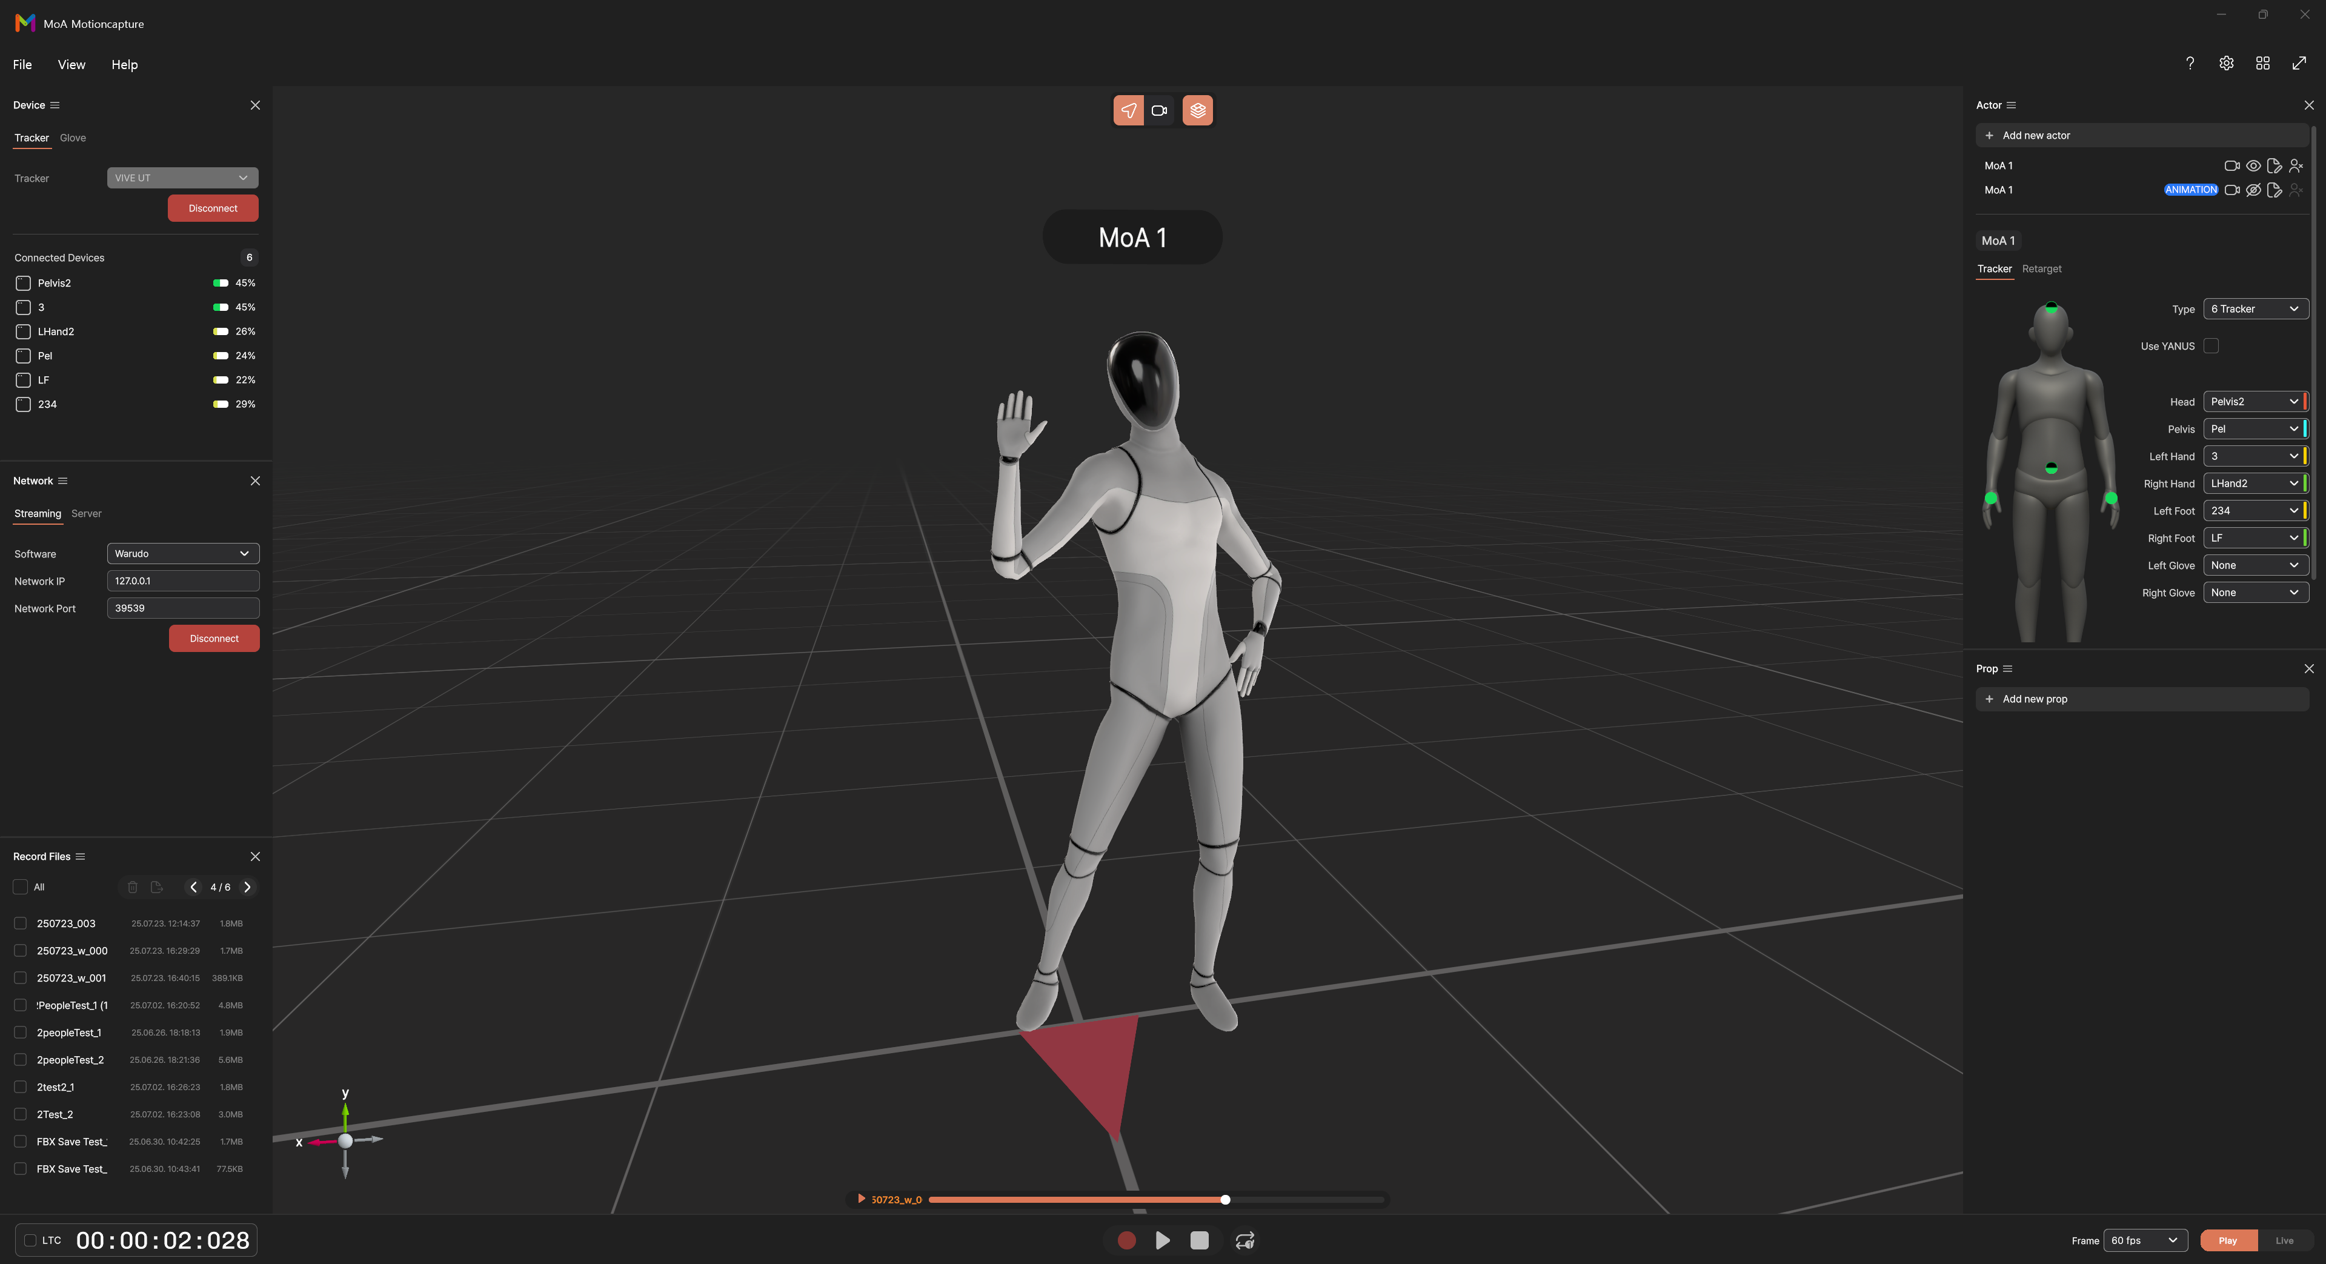Show the hidden ANIMATION actor via eye icon
The width and height of the screenshot is (2326, 1264).
click(2254, 190)
